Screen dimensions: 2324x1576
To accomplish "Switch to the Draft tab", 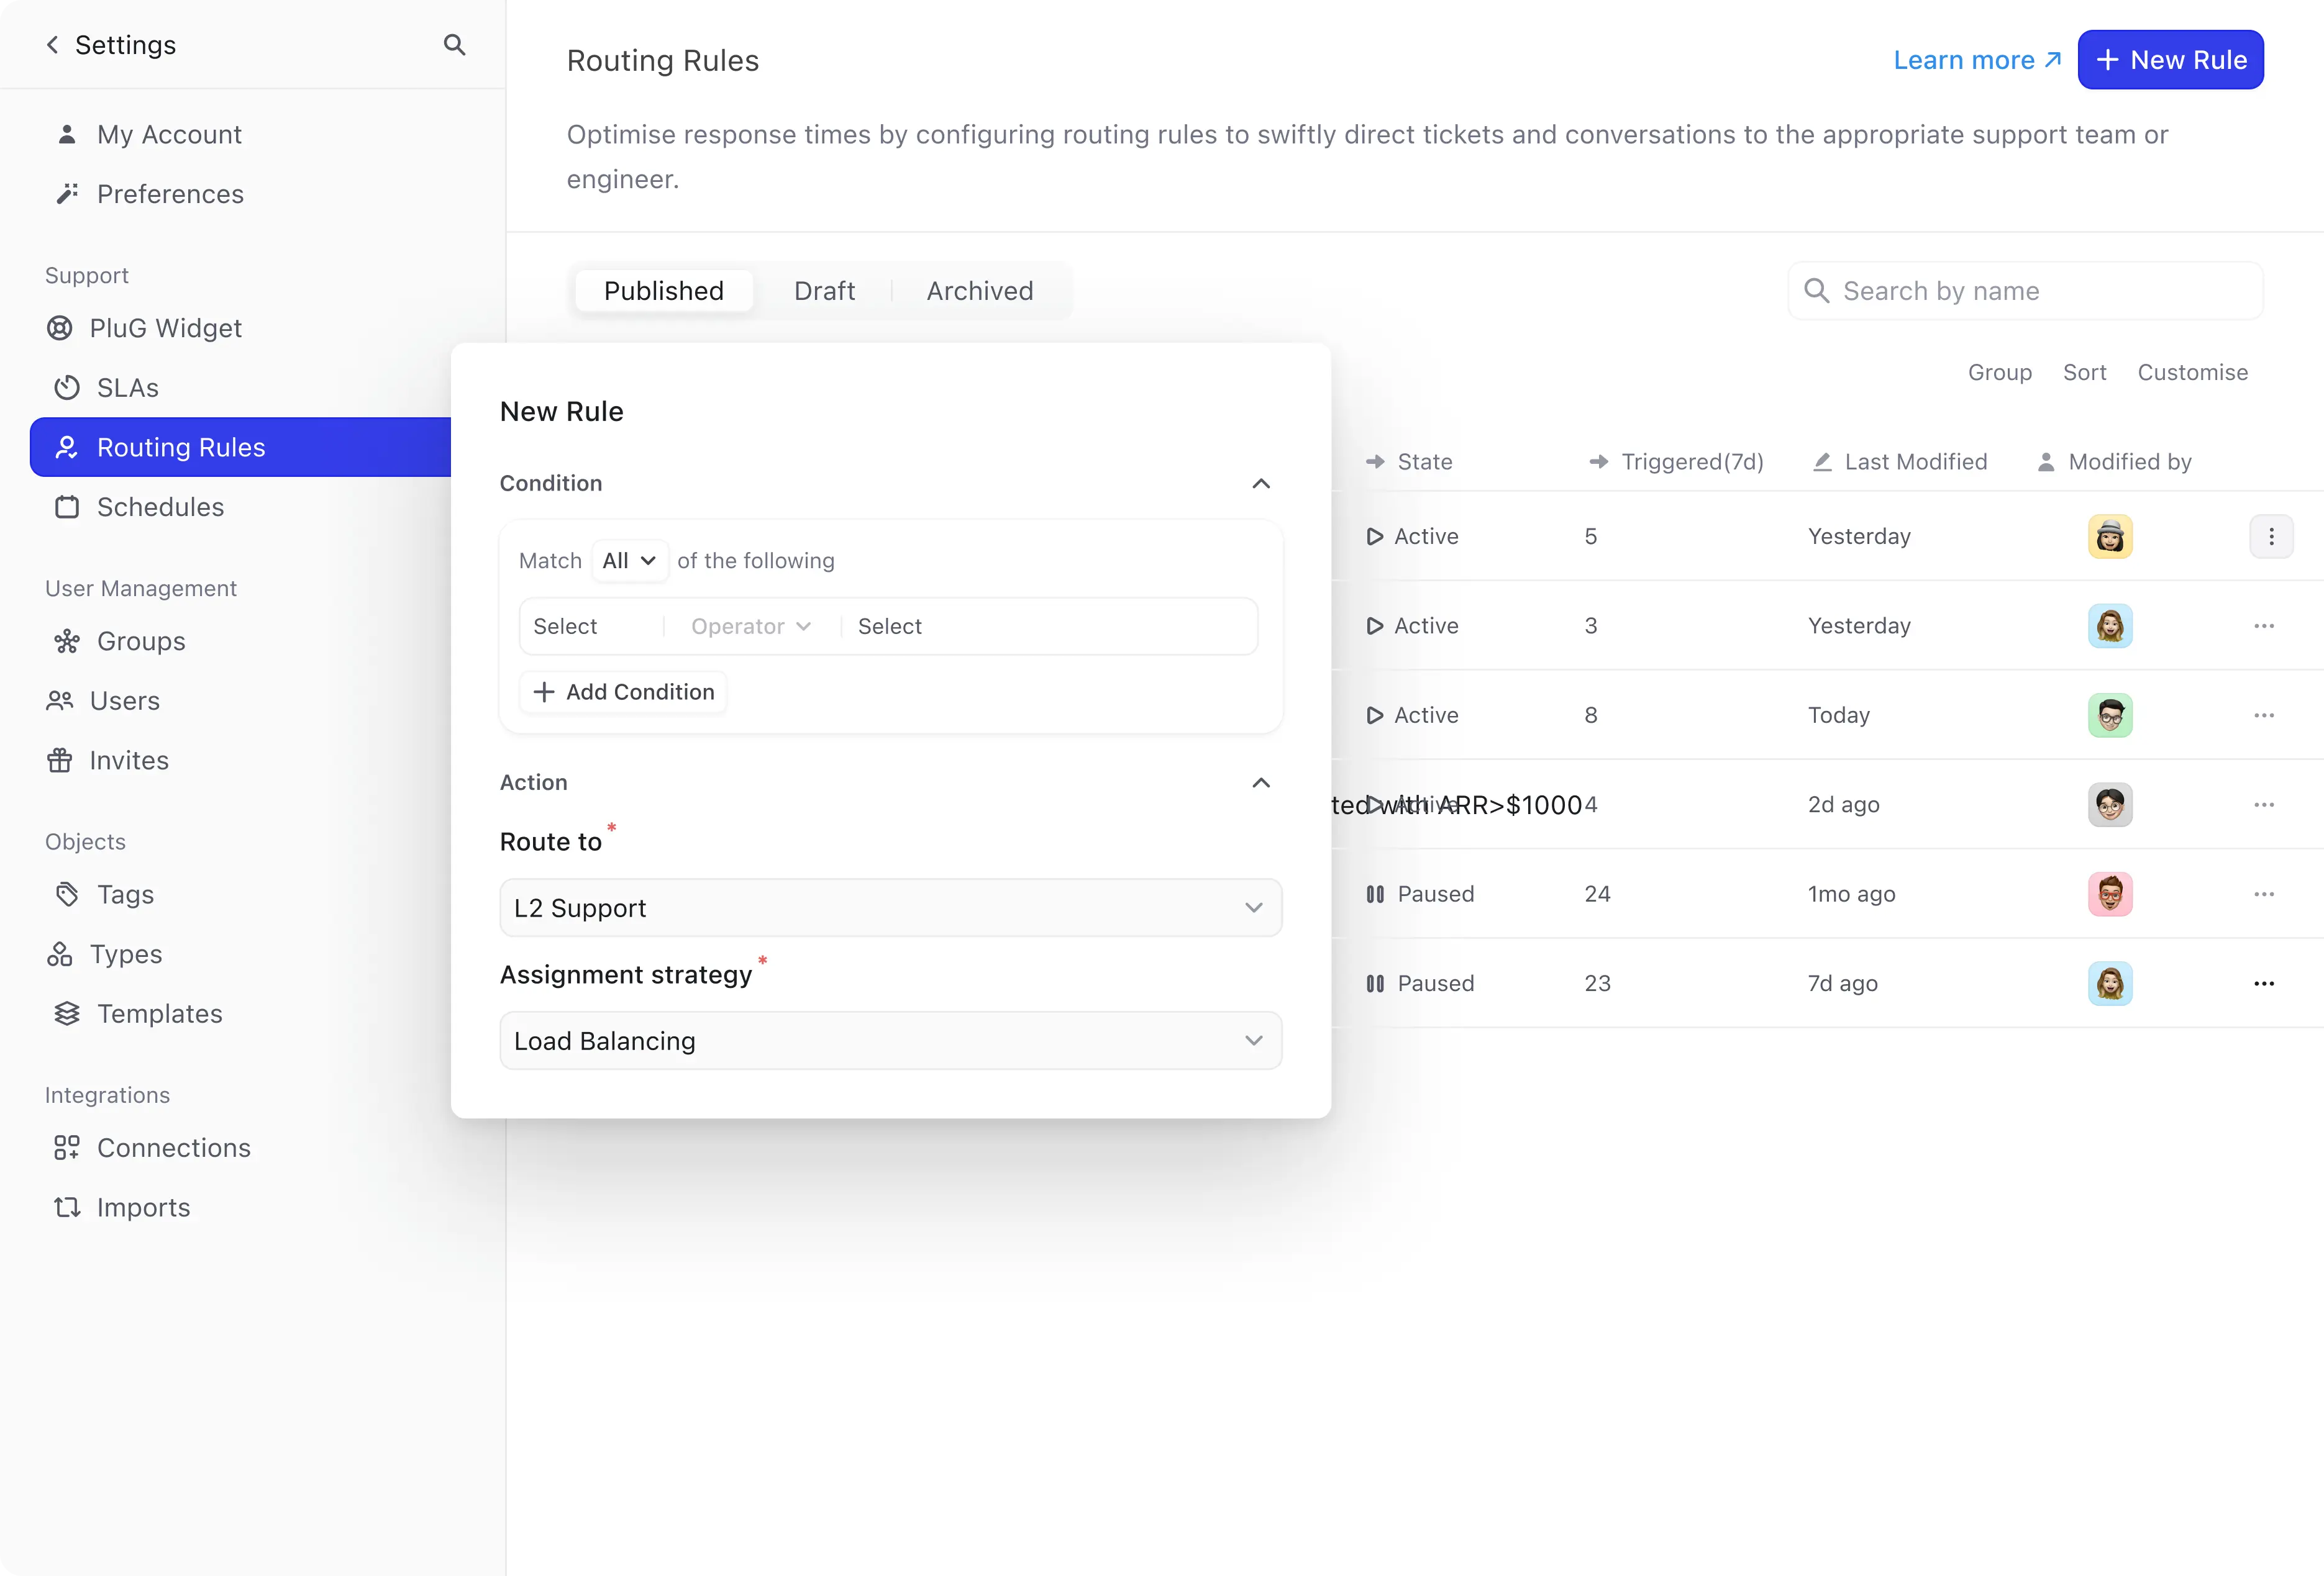I will 823,290.
